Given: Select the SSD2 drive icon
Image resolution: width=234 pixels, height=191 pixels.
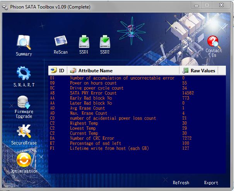Looking at the screenshot, I should [105, 42].
